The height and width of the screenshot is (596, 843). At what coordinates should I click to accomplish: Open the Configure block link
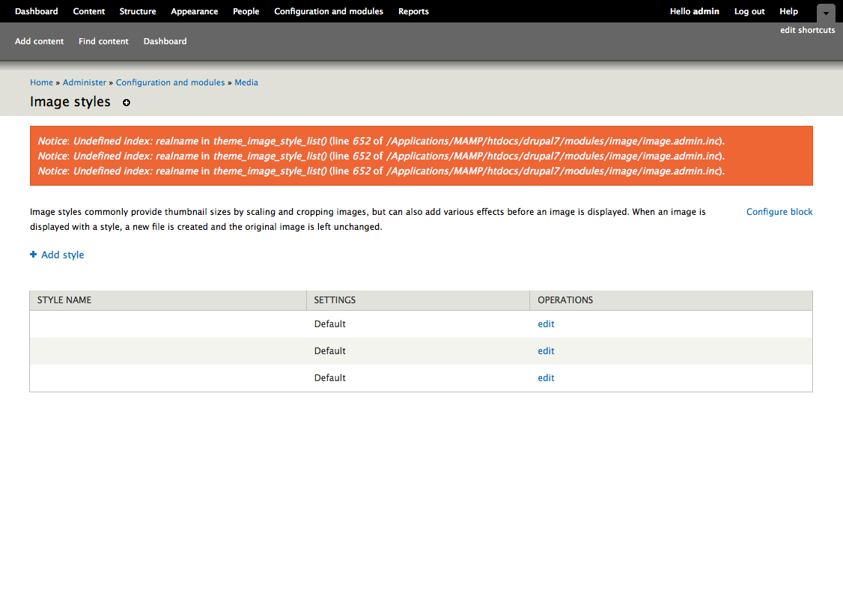[x=779, y=212]
